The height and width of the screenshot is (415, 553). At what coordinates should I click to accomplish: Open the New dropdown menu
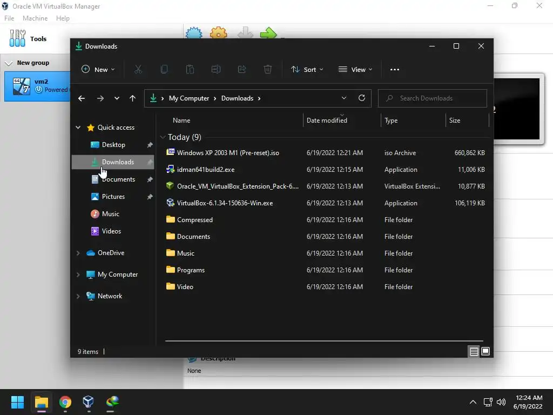[98, 70]
